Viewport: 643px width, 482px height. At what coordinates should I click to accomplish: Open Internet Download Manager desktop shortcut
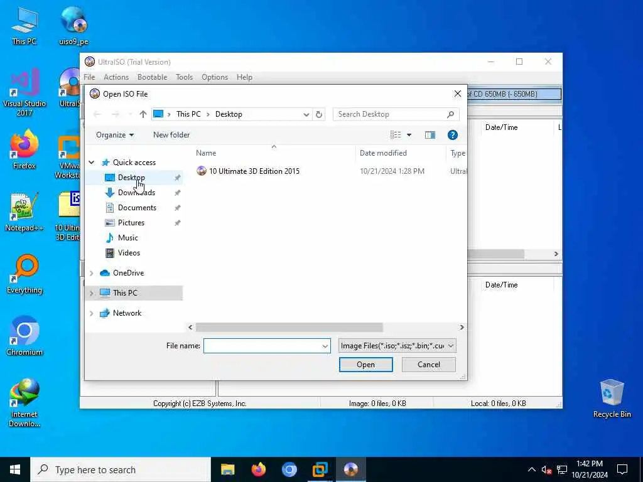coord(24,402)
